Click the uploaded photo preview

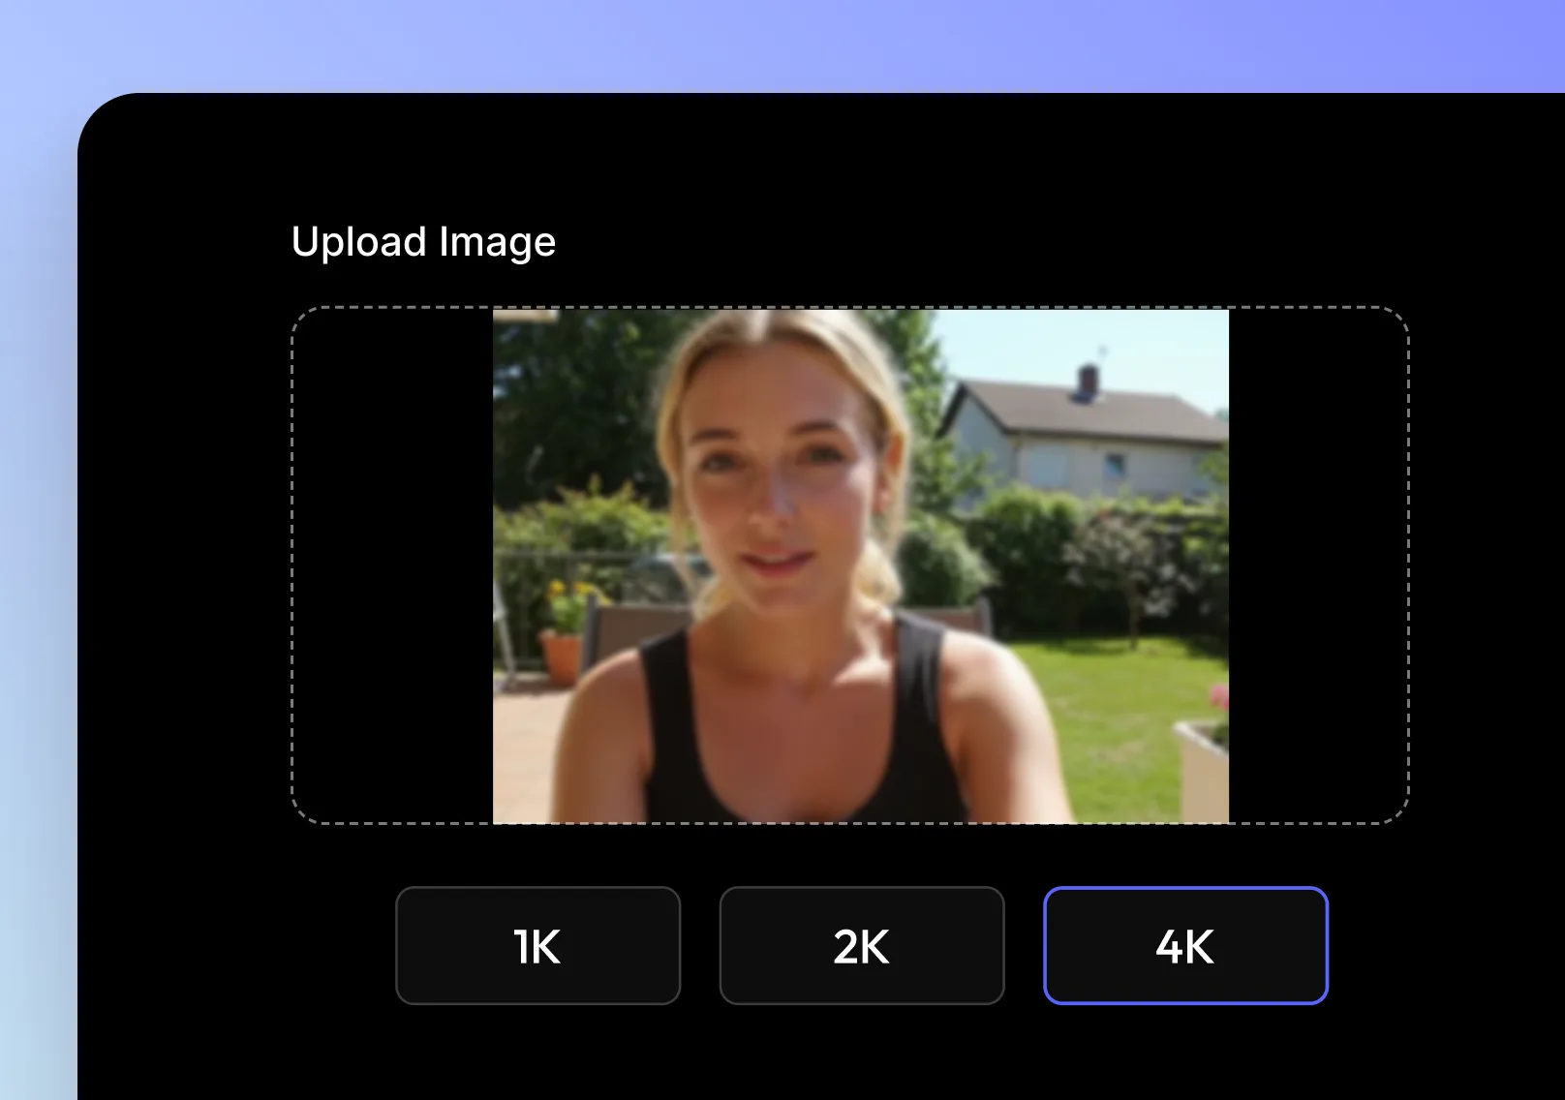[x=860, y=566]
